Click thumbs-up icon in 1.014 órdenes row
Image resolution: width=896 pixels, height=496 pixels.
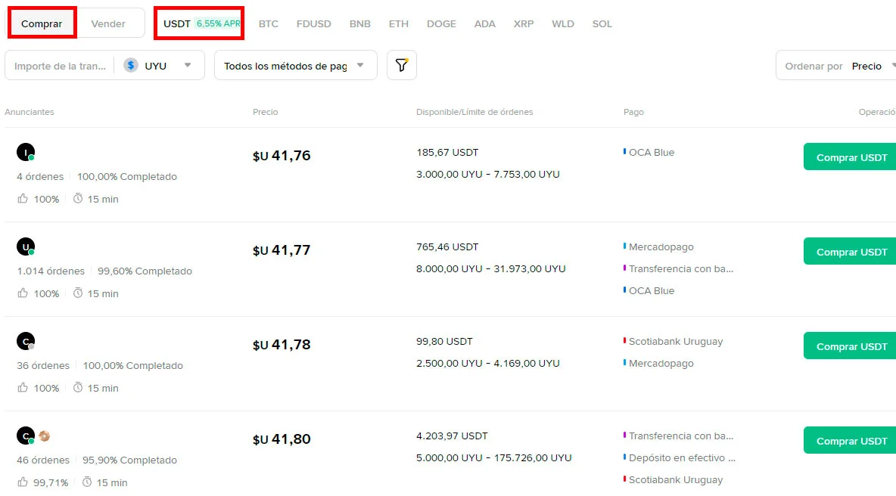pos(23,293)
